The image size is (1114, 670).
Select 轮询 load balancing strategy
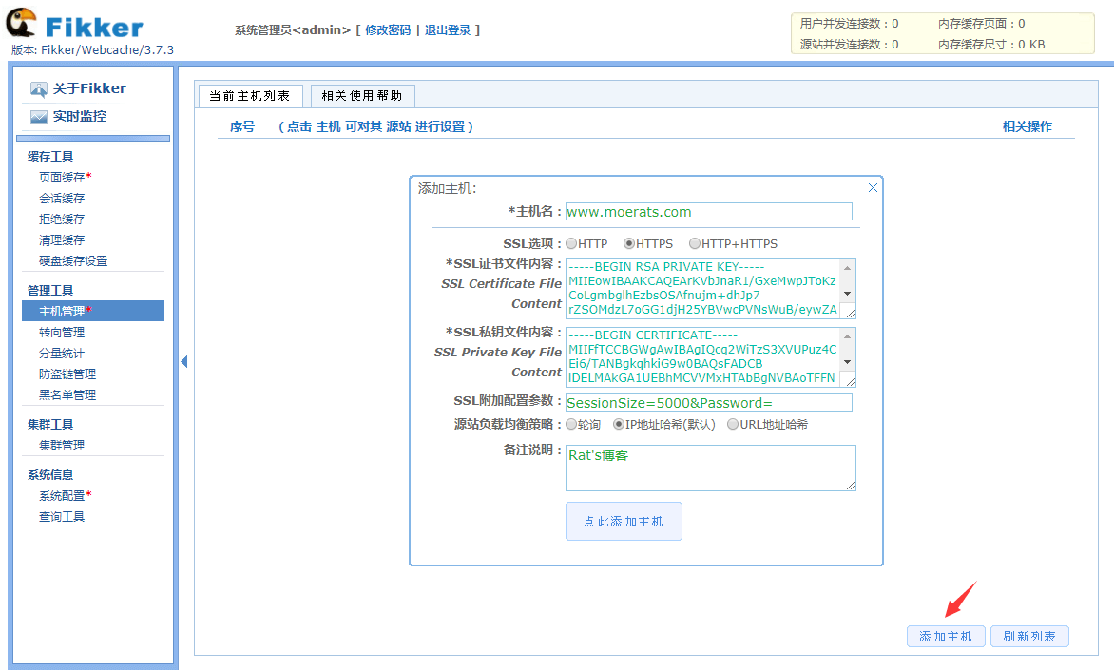tap(571, 425)
